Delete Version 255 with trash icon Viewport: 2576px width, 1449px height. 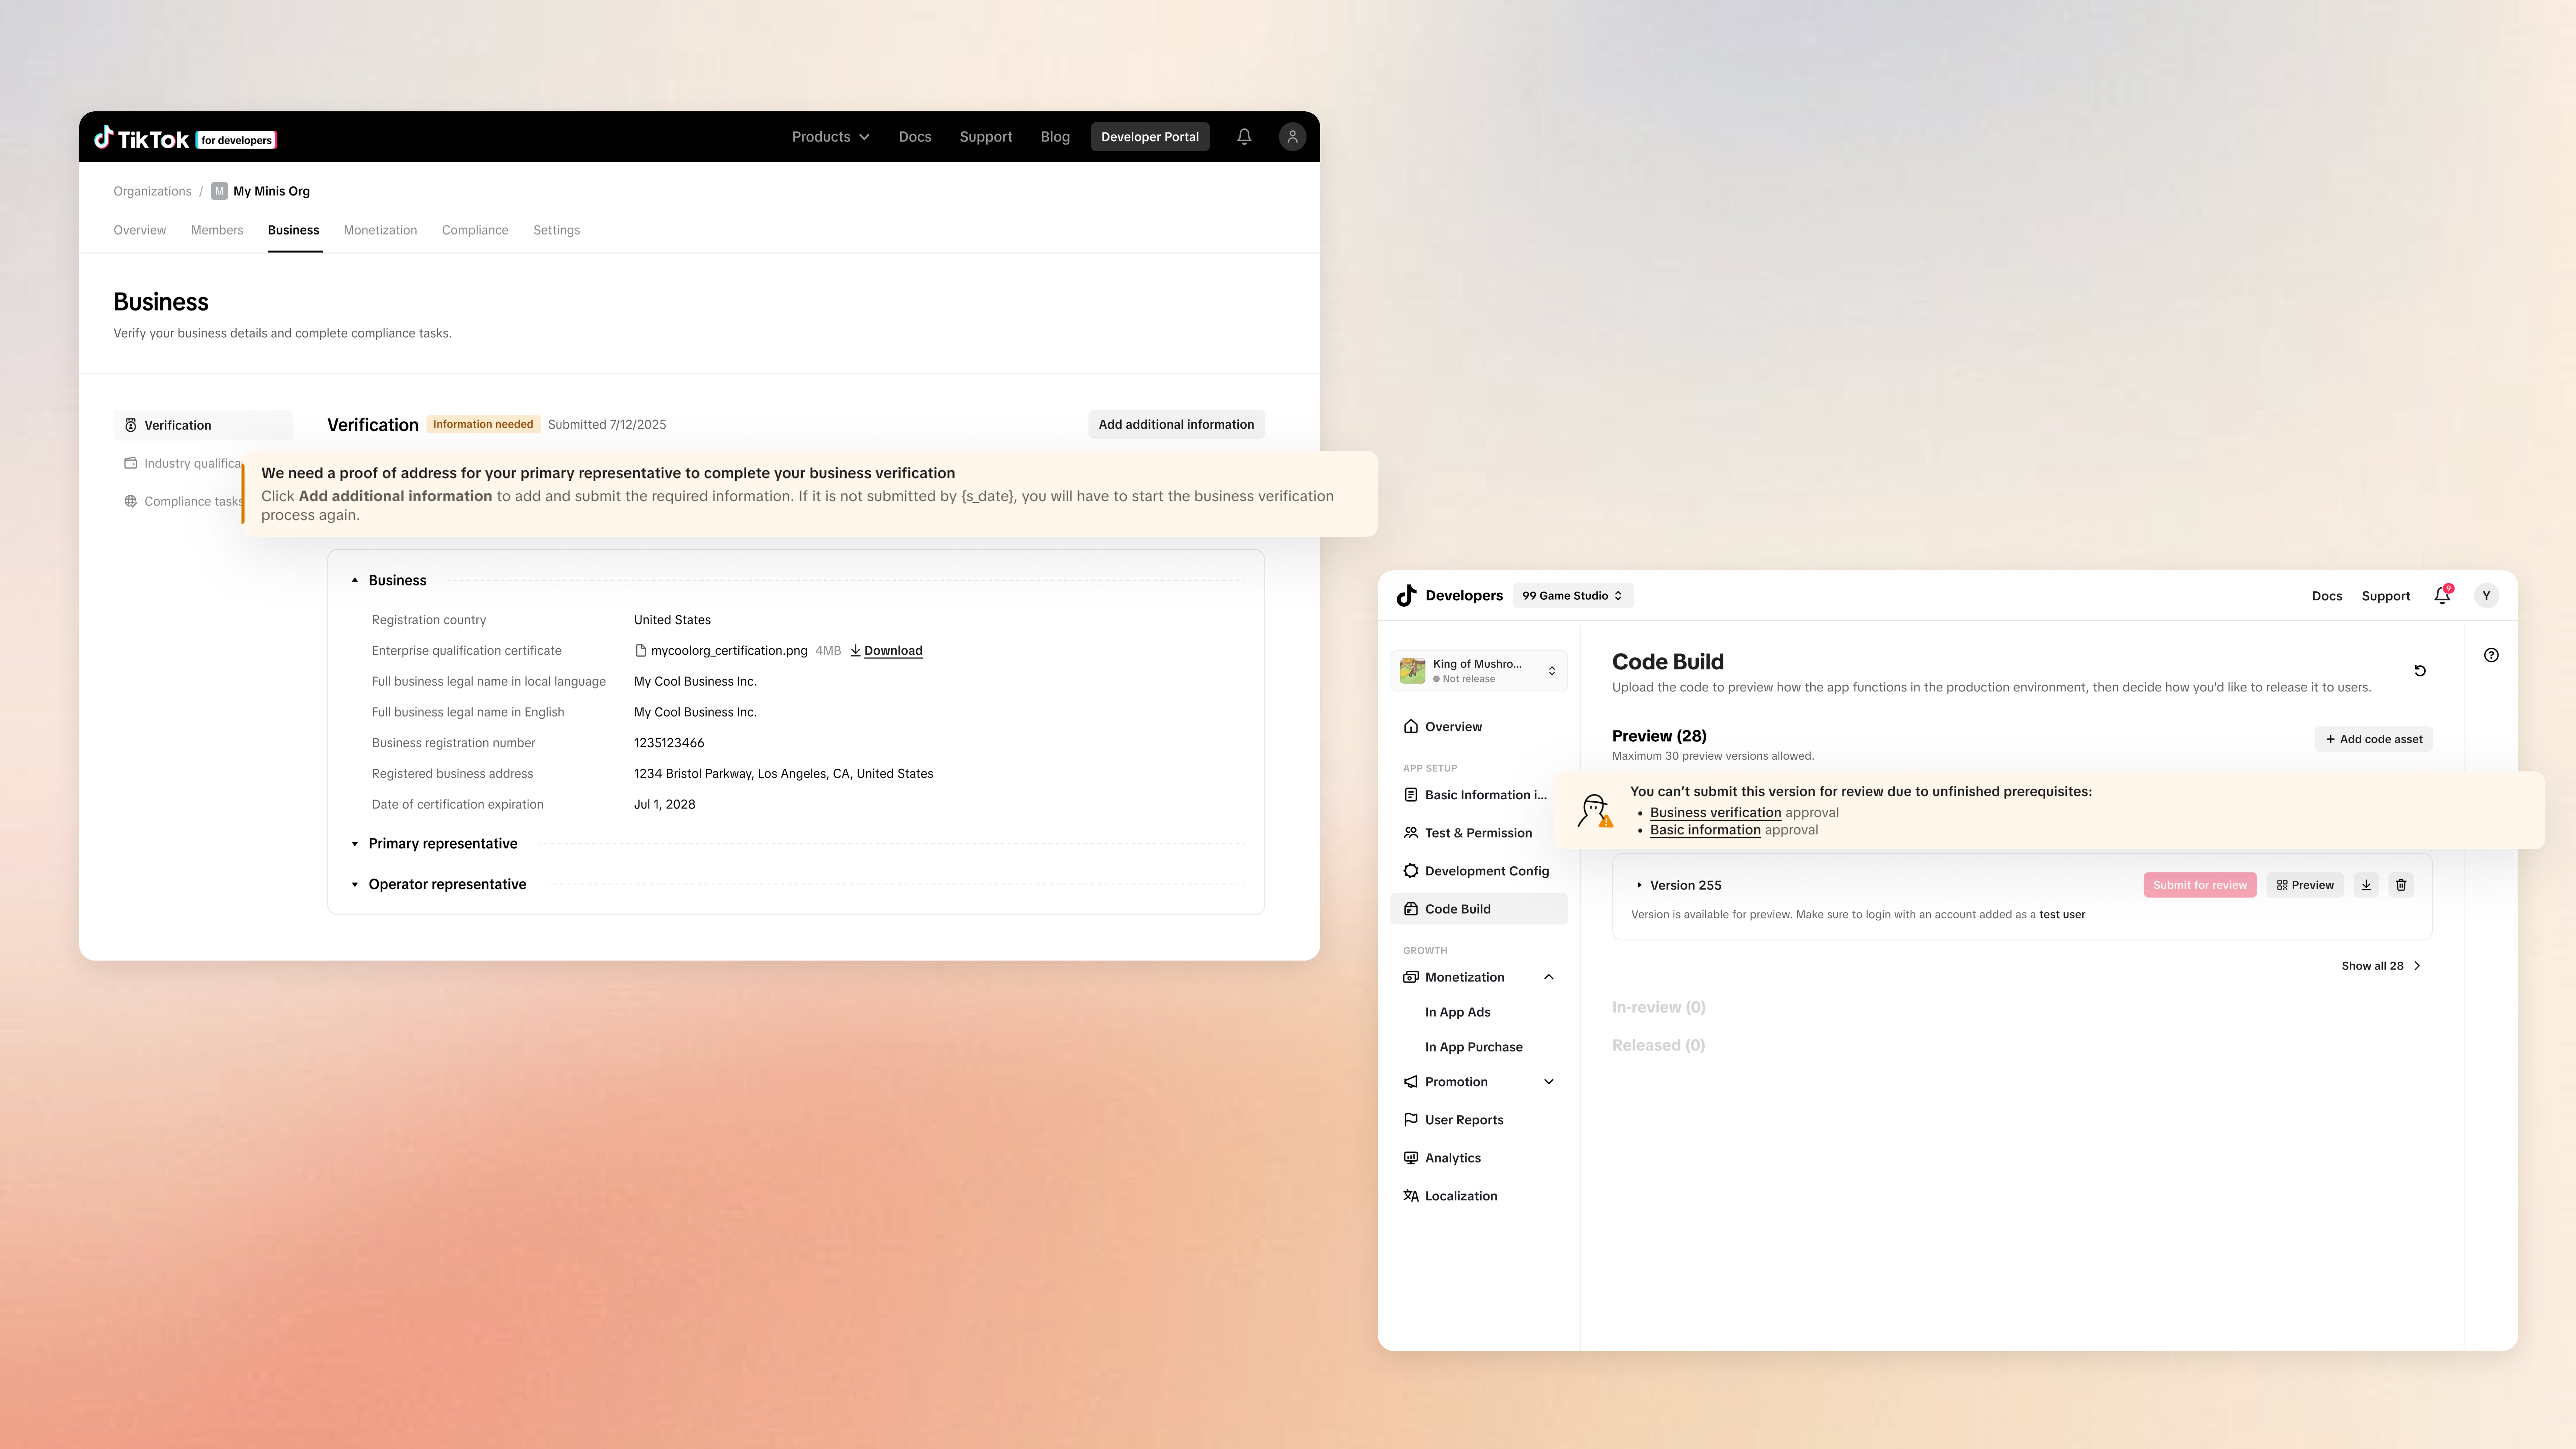(x=2401, y=885)
